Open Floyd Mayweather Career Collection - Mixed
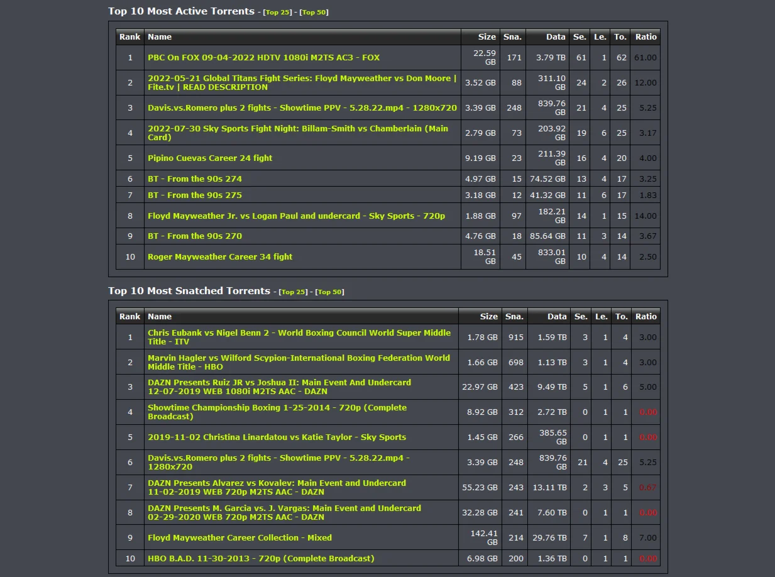 [239, 537]
